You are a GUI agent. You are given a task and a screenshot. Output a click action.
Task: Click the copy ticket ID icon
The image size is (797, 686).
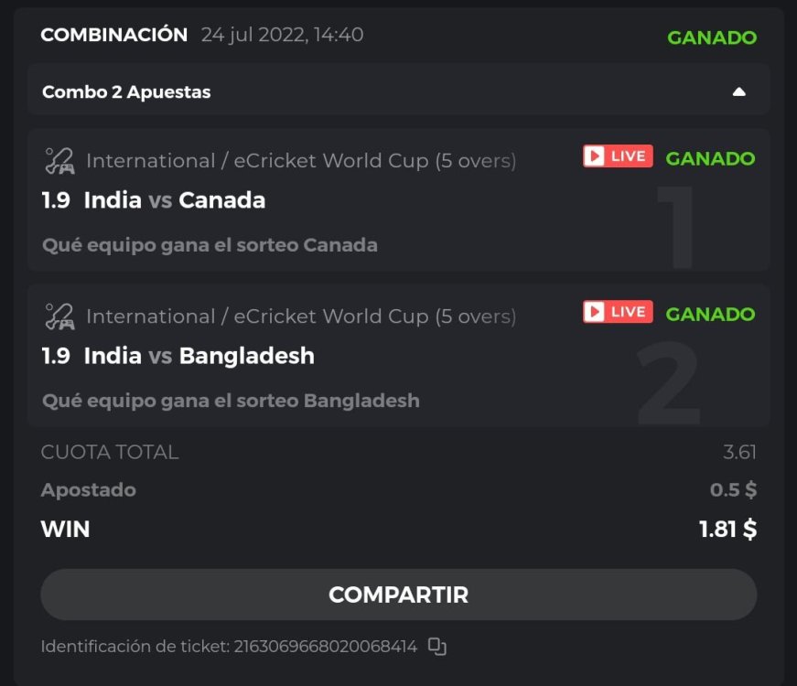pyautogui.click(x=437, y=647)
